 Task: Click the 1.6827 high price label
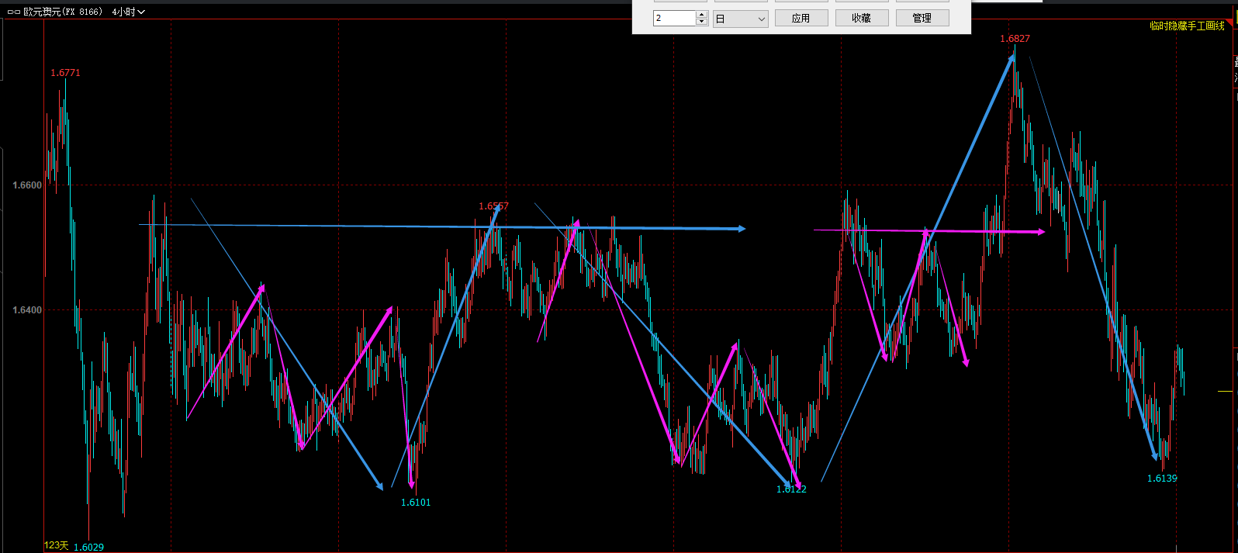coord(1015,39)
